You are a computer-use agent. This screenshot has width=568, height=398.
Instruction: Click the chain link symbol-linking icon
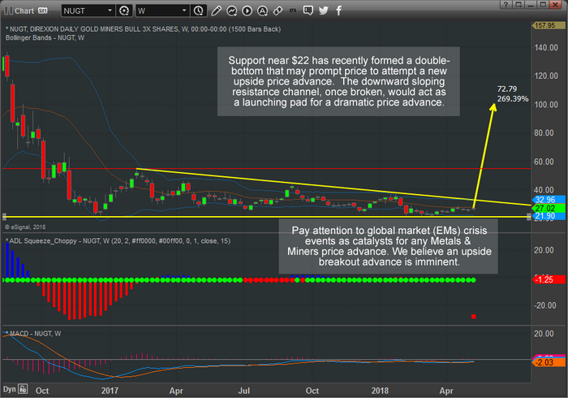click(278, 11)
